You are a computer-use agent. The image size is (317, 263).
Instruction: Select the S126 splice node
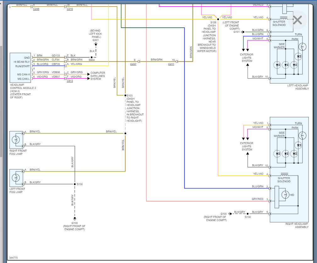(218, 19)
